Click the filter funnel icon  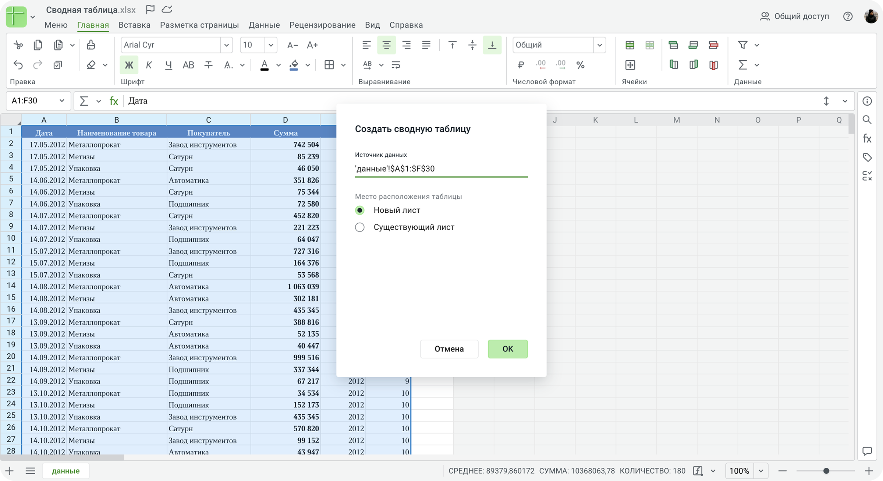tap(742, 45)
